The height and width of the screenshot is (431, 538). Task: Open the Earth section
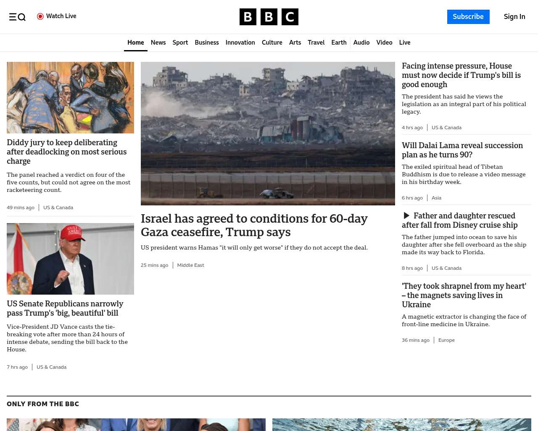point(339,43)
